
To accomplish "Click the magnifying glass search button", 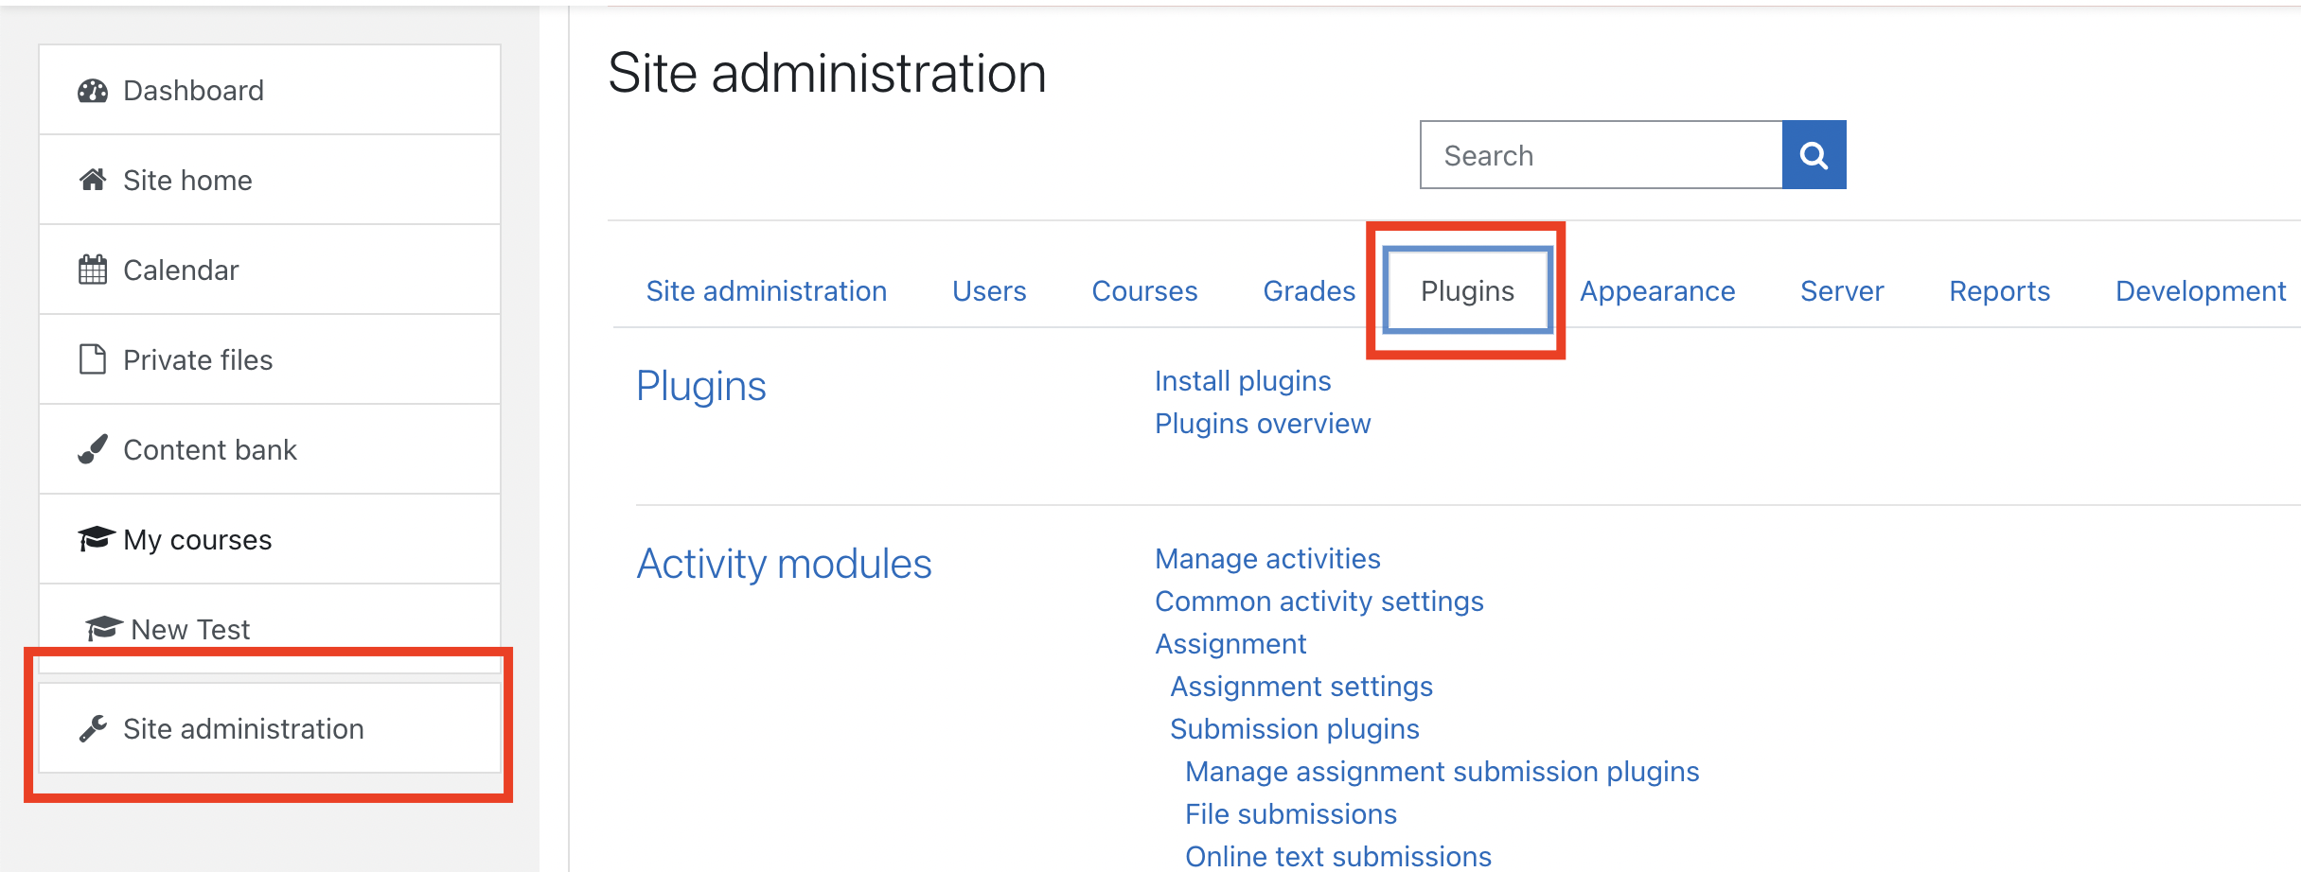I will tap(1814, 155).
